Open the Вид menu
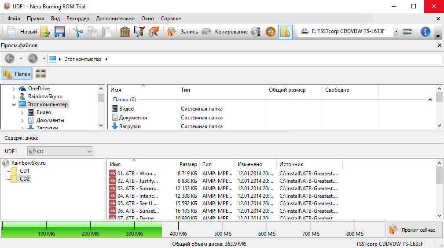Image resolution: width=444 pixels, height=248 pixels. tap(55, 19)
